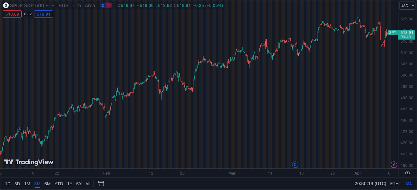Screen dimensions: 417x190
Task: Click the 500.00 price scale label
Action: click(x=407, y=75)
